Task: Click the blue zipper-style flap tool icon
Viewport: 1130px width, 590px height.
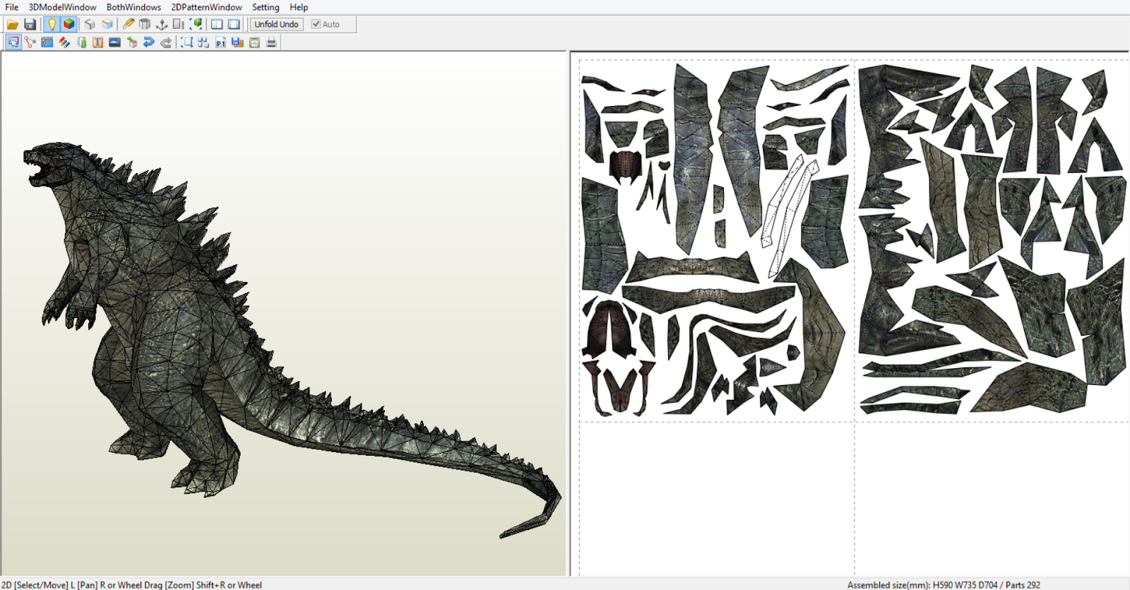Action: (47, 42)
